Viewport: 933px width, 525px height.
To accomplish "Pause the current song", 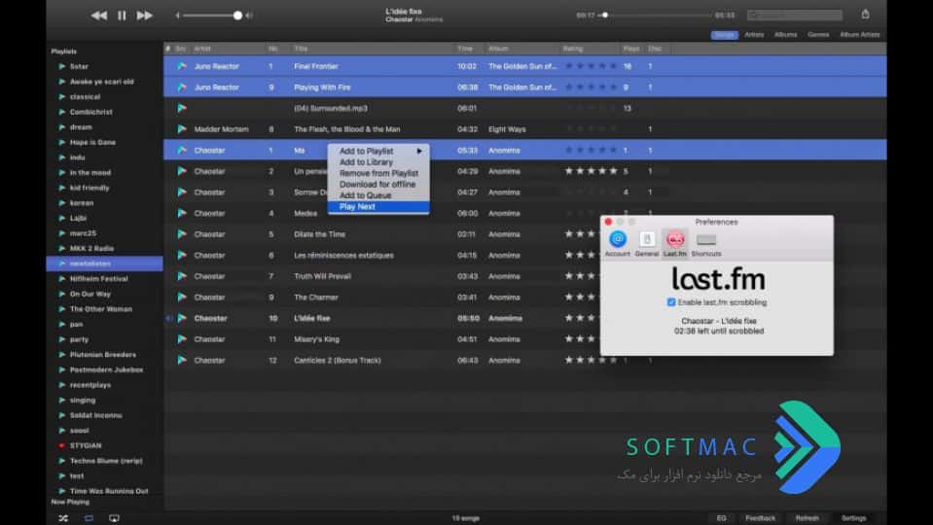I will (122, 16).
